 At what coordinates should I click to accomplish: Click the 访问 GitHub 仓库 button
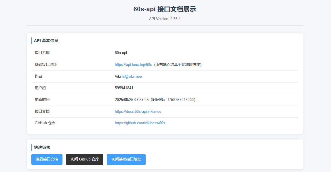(x=84, y=159)
